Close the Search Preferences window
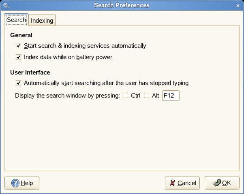The height and width of the screenshot is (194, 244). point(238,5)
